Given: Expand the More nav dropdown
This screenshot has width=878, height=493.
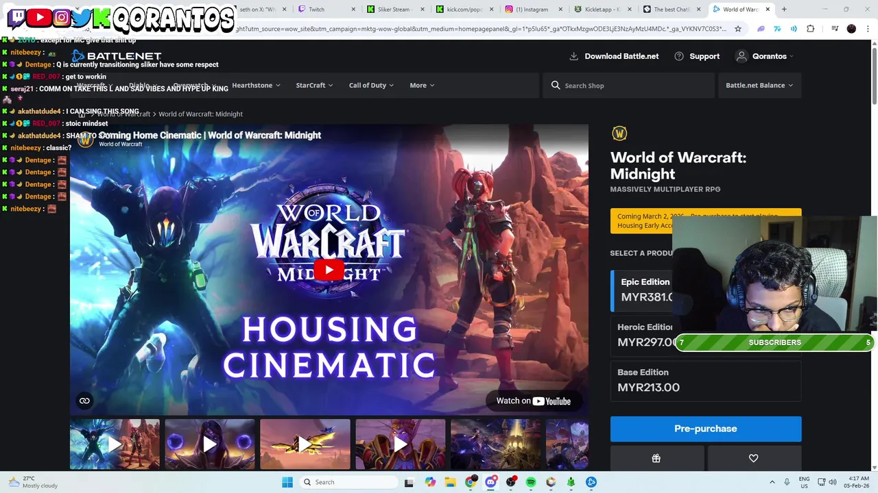Looking at the screenshot, I should [x=422, y=85].
